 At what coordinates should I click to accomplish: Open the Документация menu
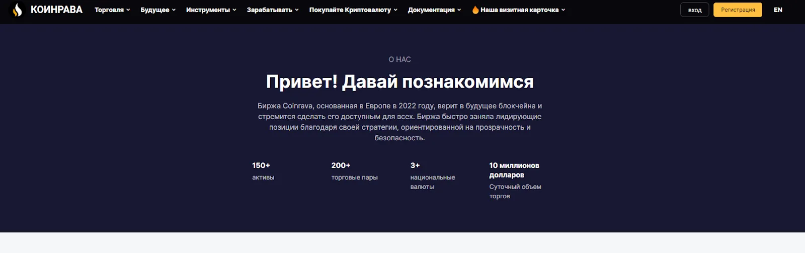[431, 10]
